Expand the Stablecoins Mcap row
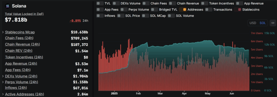 (x=3, y=32)
